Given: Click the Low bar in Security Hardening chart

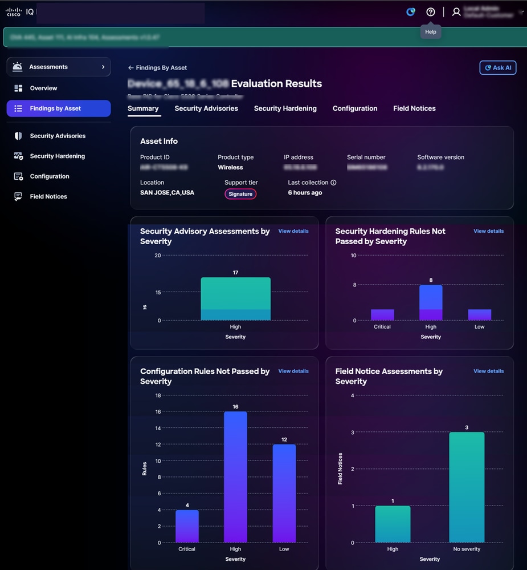Looking at the screenshot, I should pyautogui.click(x=480, y=315).
